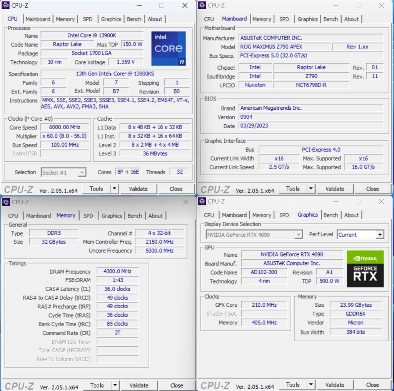Click Tools button in the Memory window

pos(97,385)
